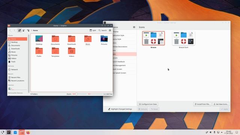Select Pictures in Dolphin Places panel
Viewport: 240px width, 135px height.
[x=18, y=55]
